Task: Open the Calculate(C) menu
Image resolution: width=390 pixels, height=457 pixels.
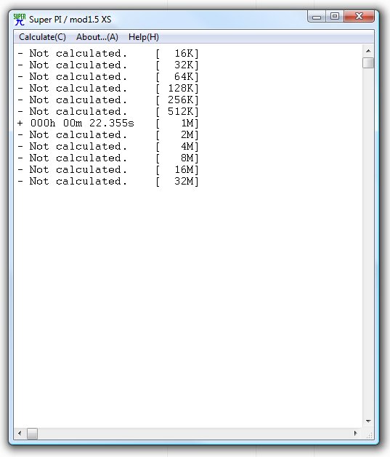Action: click(43, 37)
